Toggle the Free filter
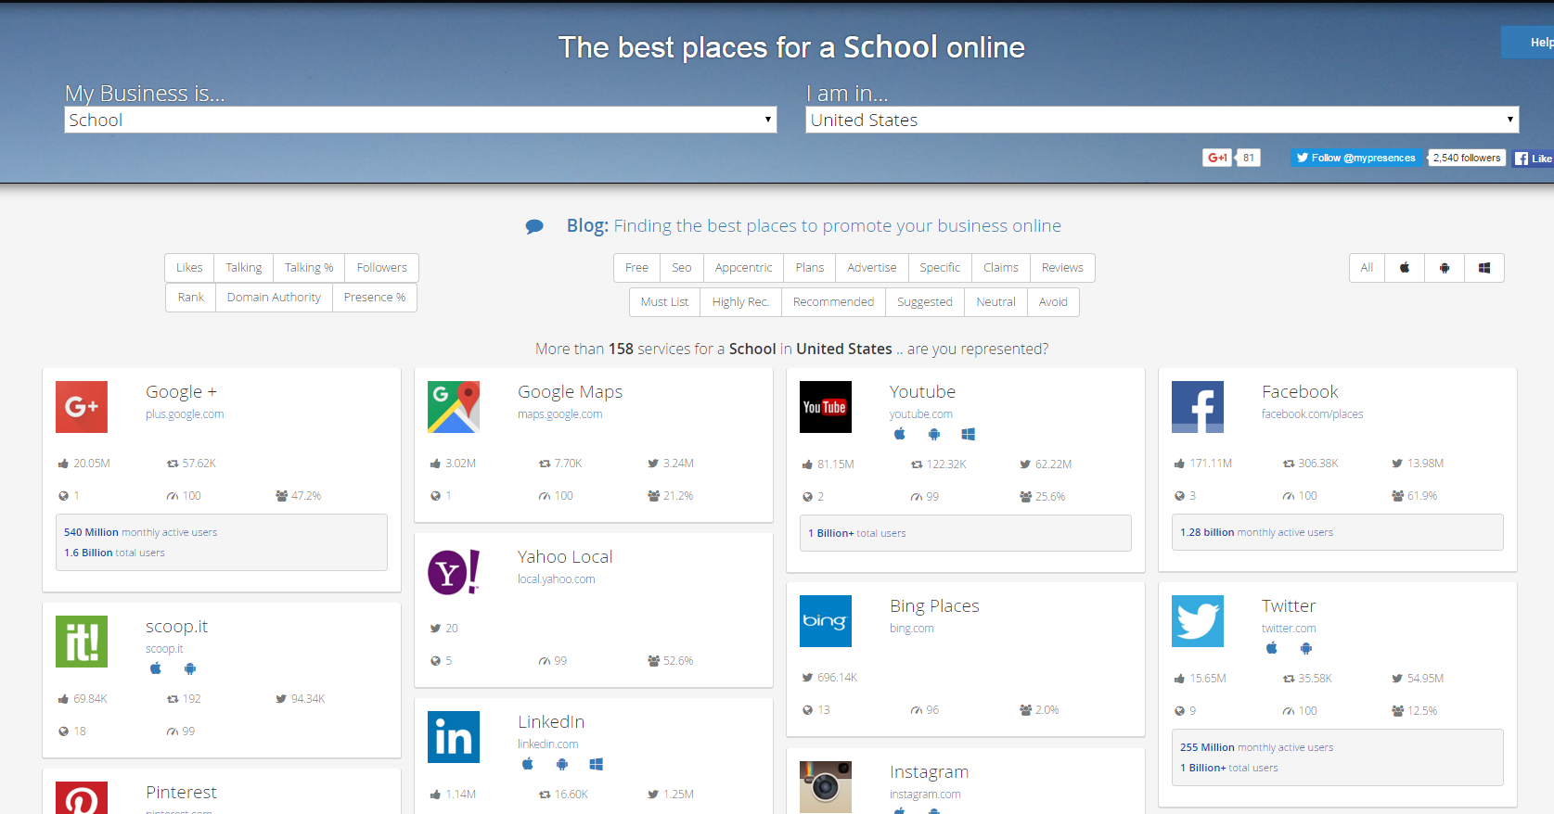This screenshot has height=814, width=1554. (636, 268)
